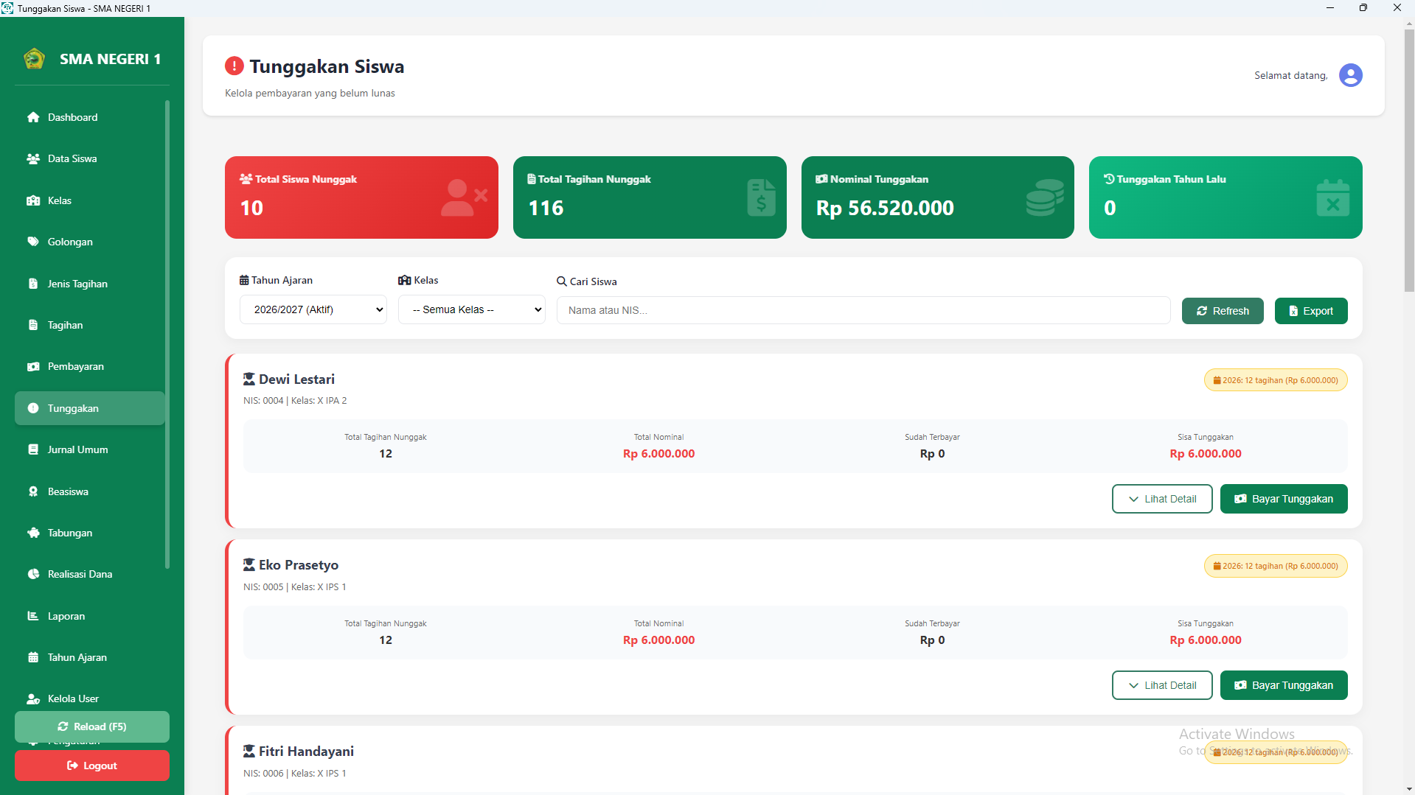
Task: Click the Data Siswa users icon
Action: (x=33, y=158)
